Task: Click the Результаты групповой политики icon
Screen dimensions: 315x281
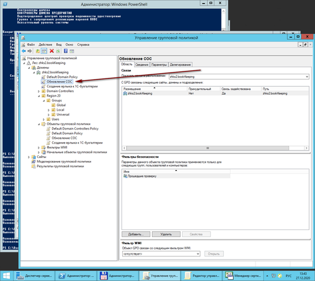Action: [33, 166]
